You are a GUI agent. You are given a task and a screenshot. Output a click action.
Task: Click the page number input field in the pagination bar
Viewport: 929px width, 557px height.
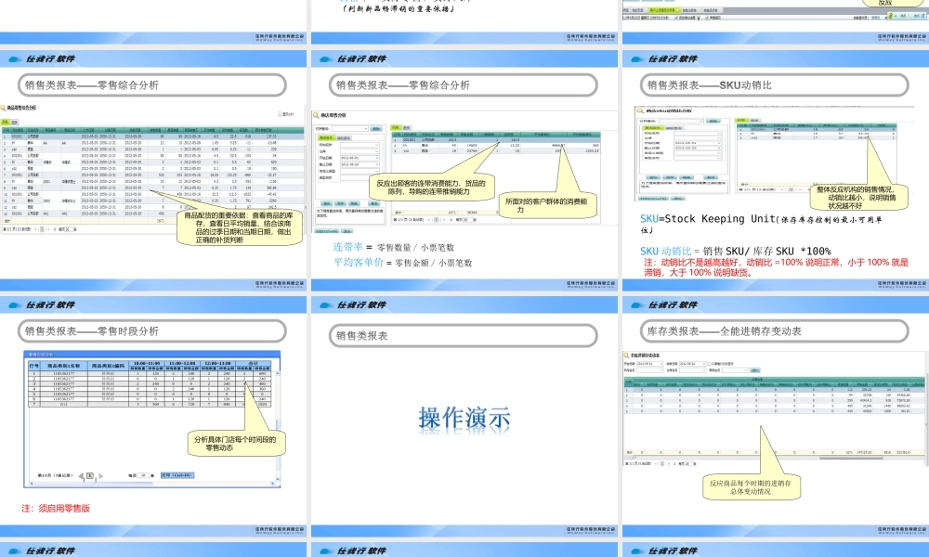click(x=437, y=219)
